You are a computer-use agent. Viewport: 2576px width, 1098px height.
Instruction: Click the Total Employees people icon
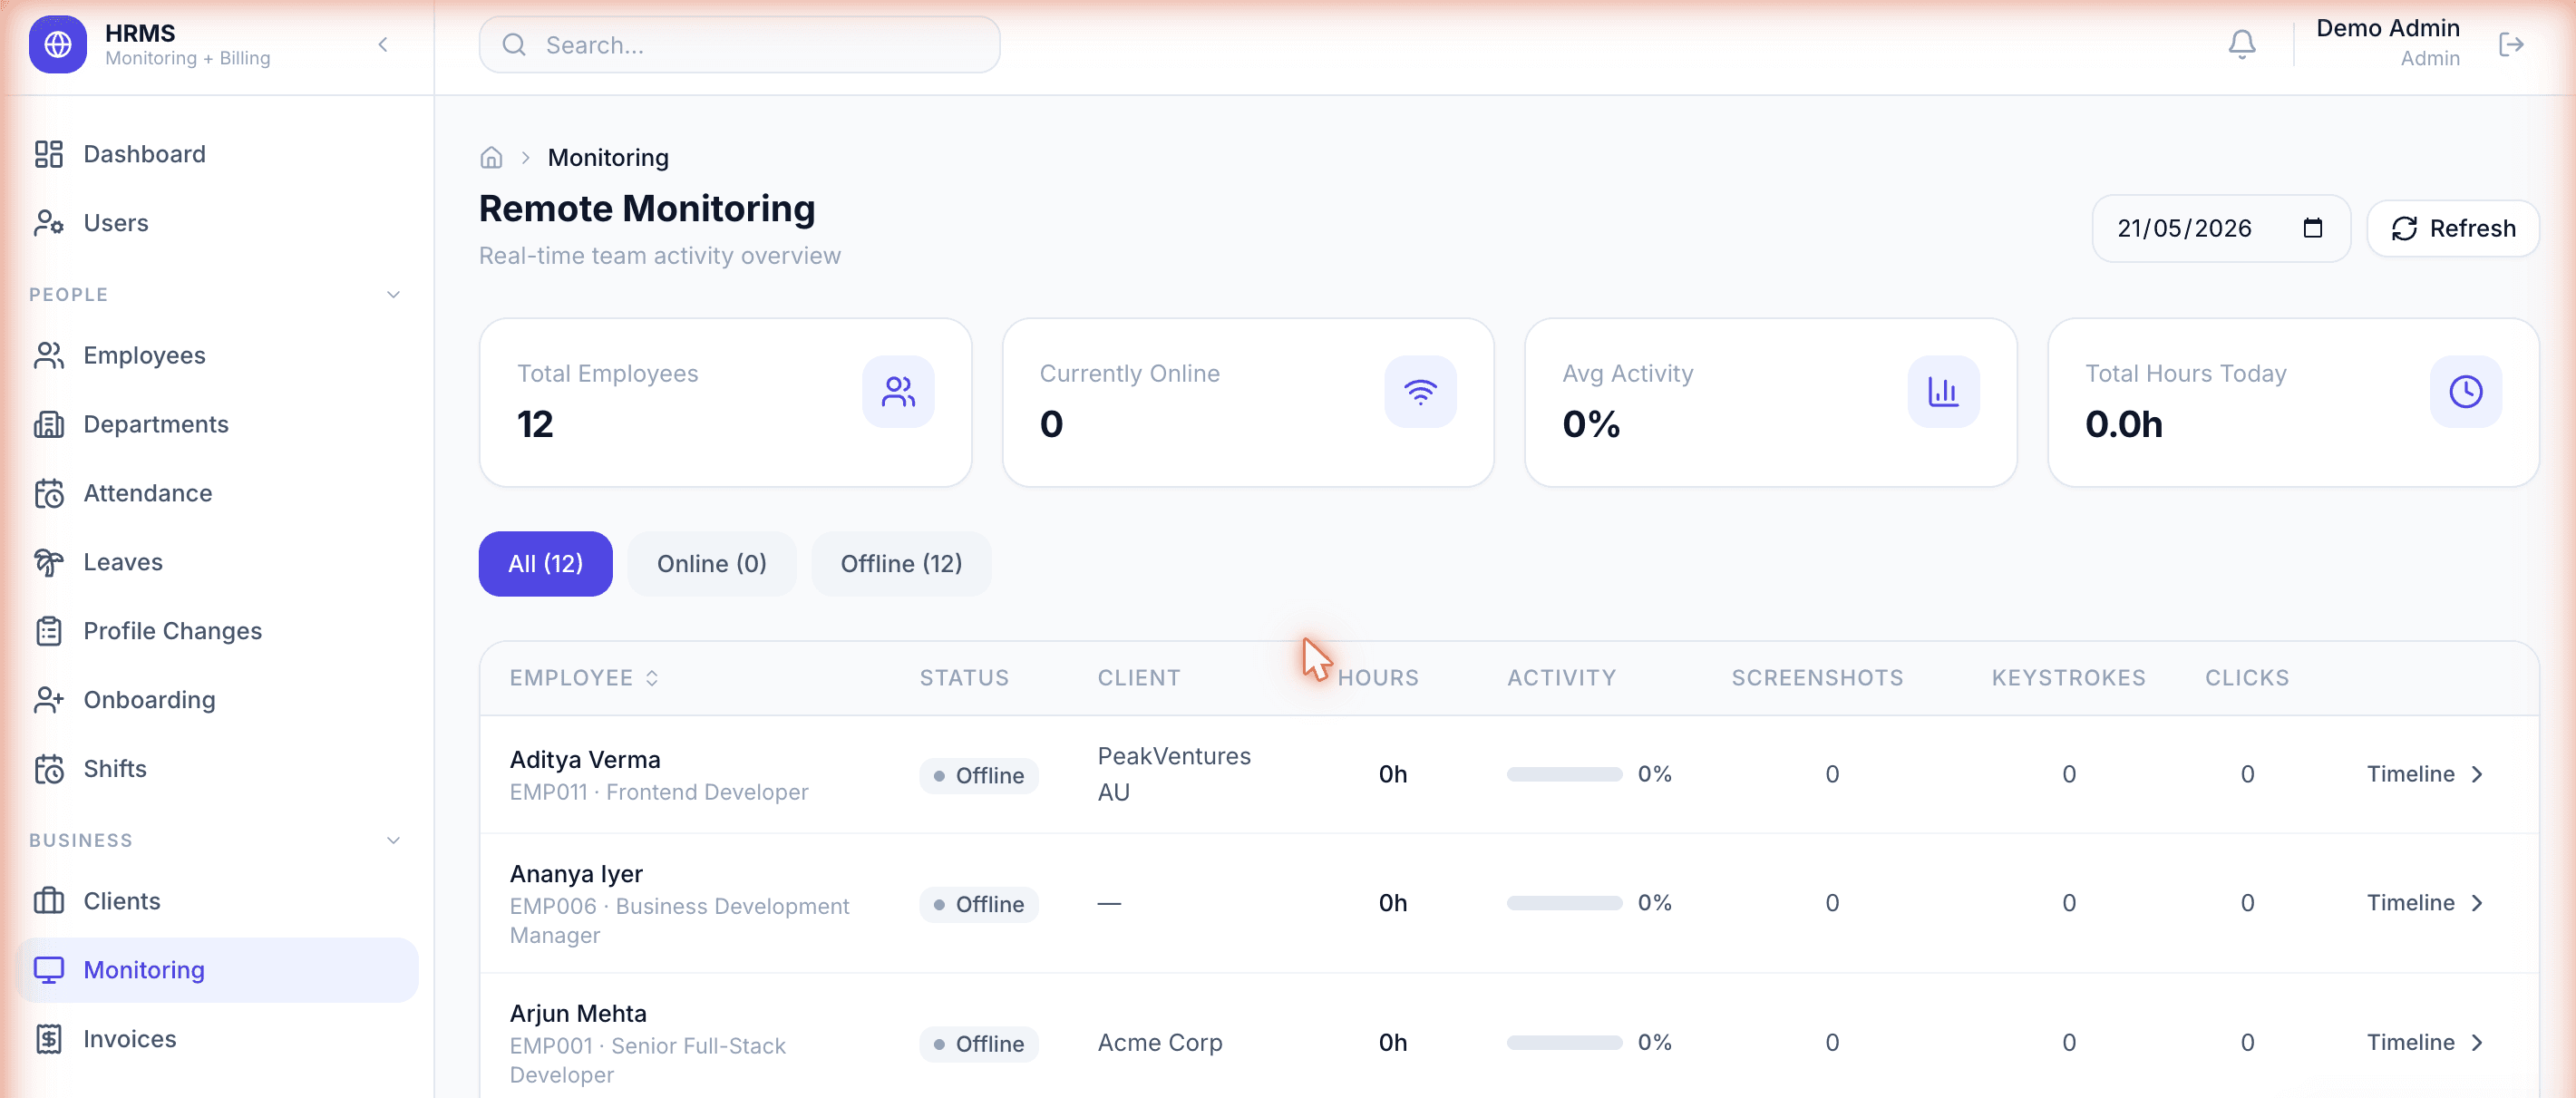[898, 392]
